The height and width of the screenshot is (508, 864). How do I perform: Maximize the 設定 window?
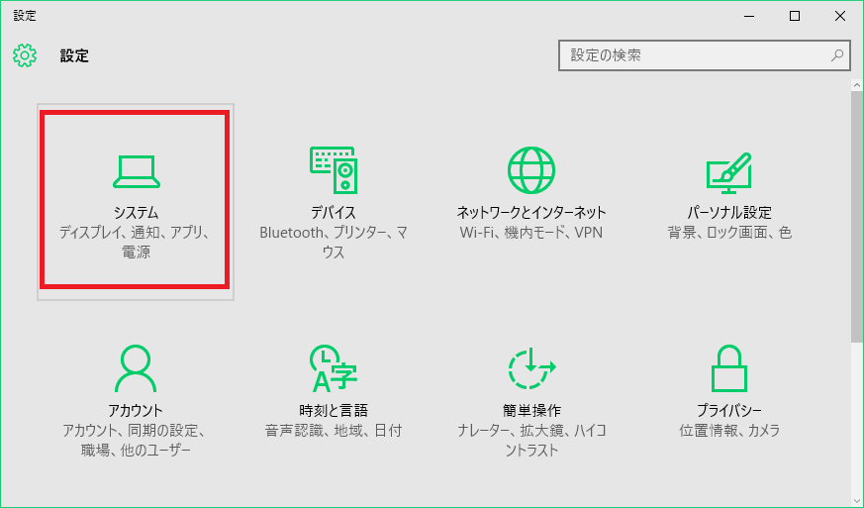tap(795, 16)
